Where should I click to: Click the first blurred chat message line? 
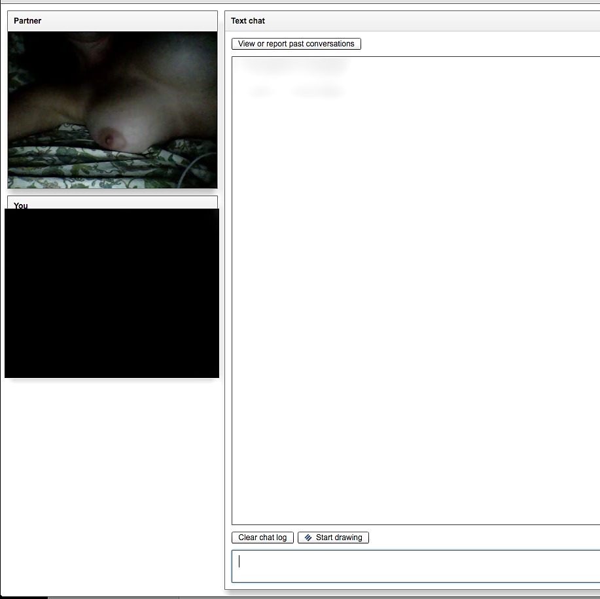pos(294,65)
